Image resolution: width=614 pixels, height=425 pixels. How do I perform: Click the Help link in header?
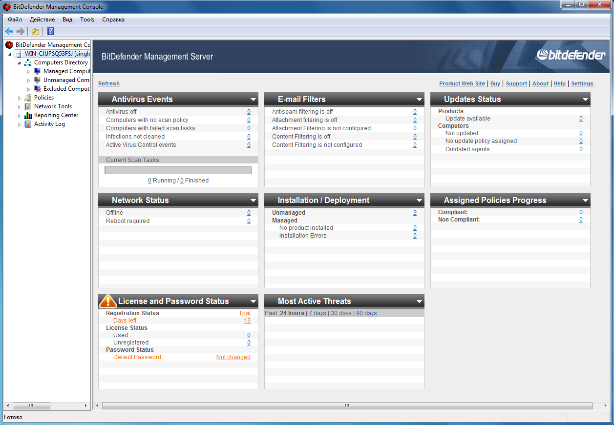click(560, 83)
